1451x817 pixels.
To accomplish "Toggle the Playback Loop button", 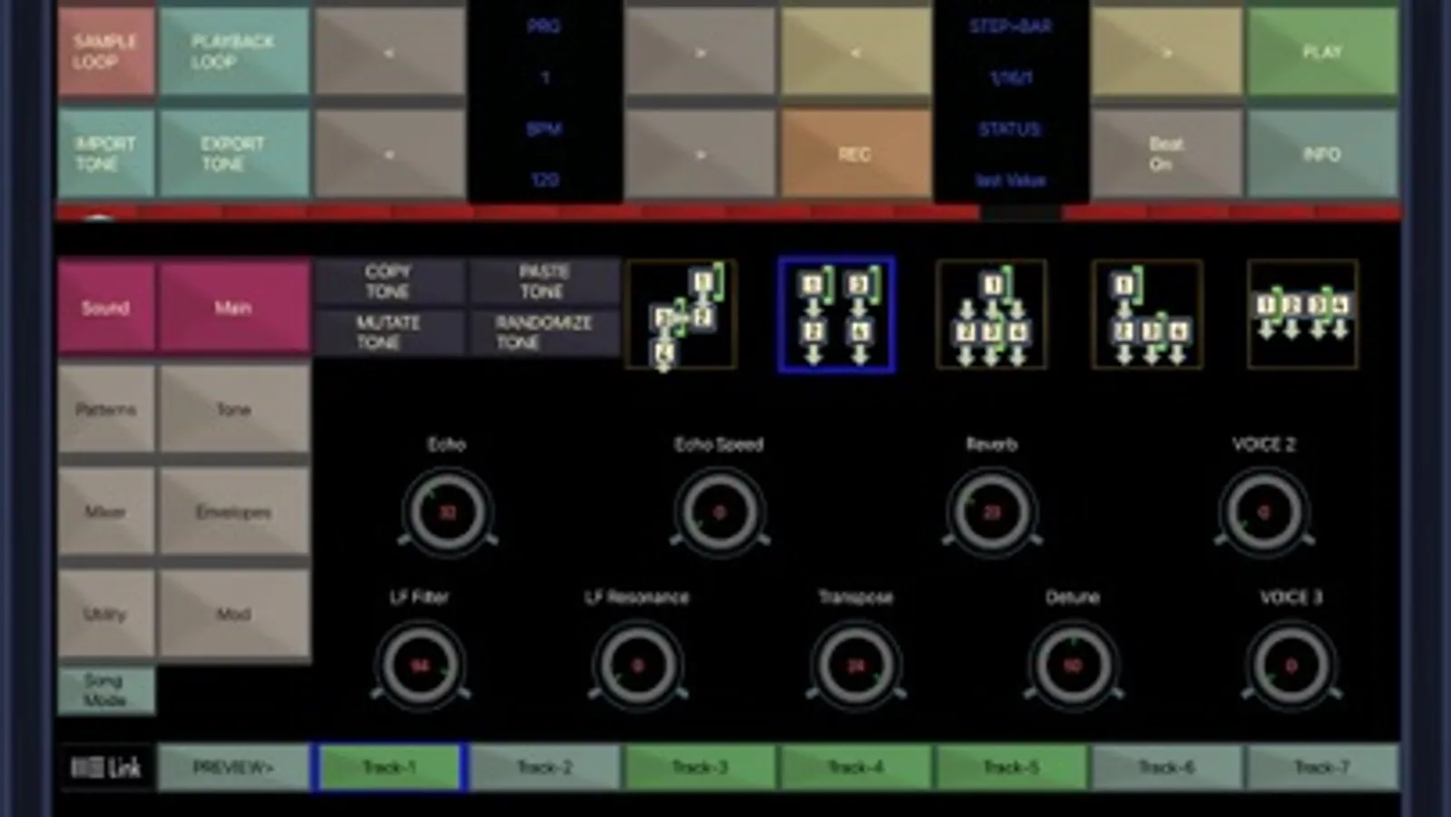I will pos(234,51).
